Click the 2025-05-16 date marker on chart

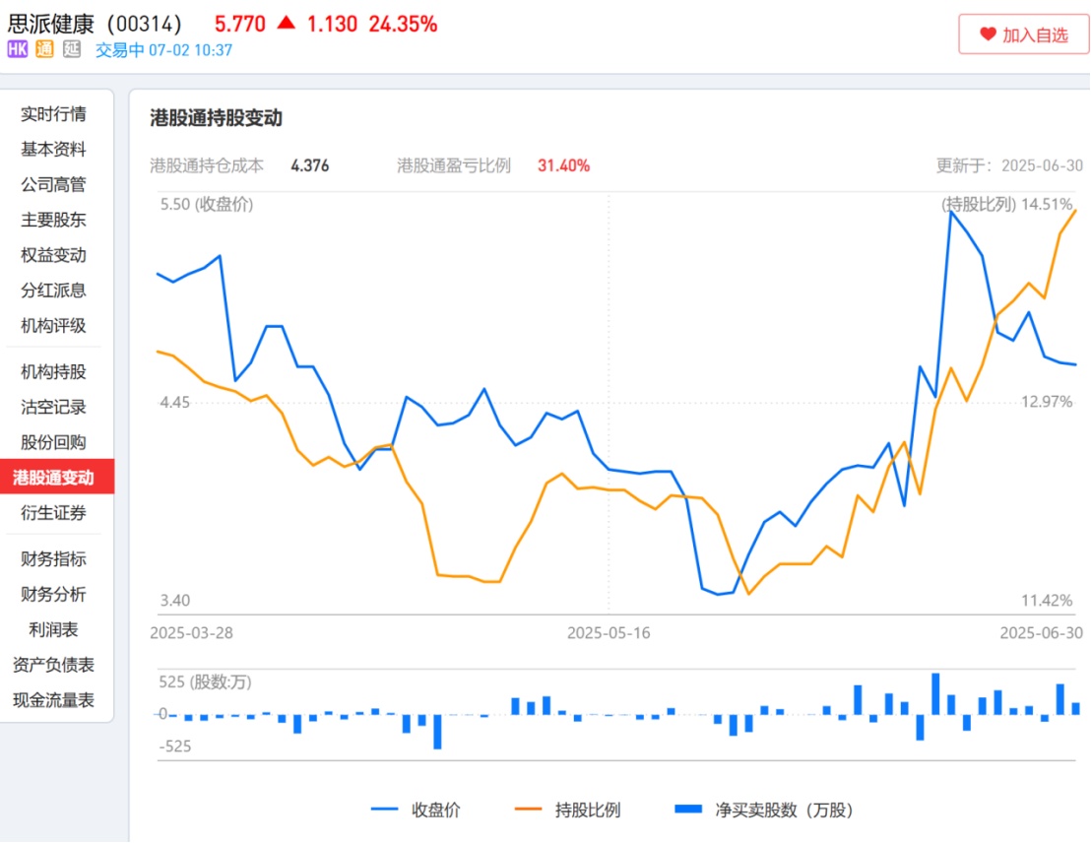(x=609, y=633)
